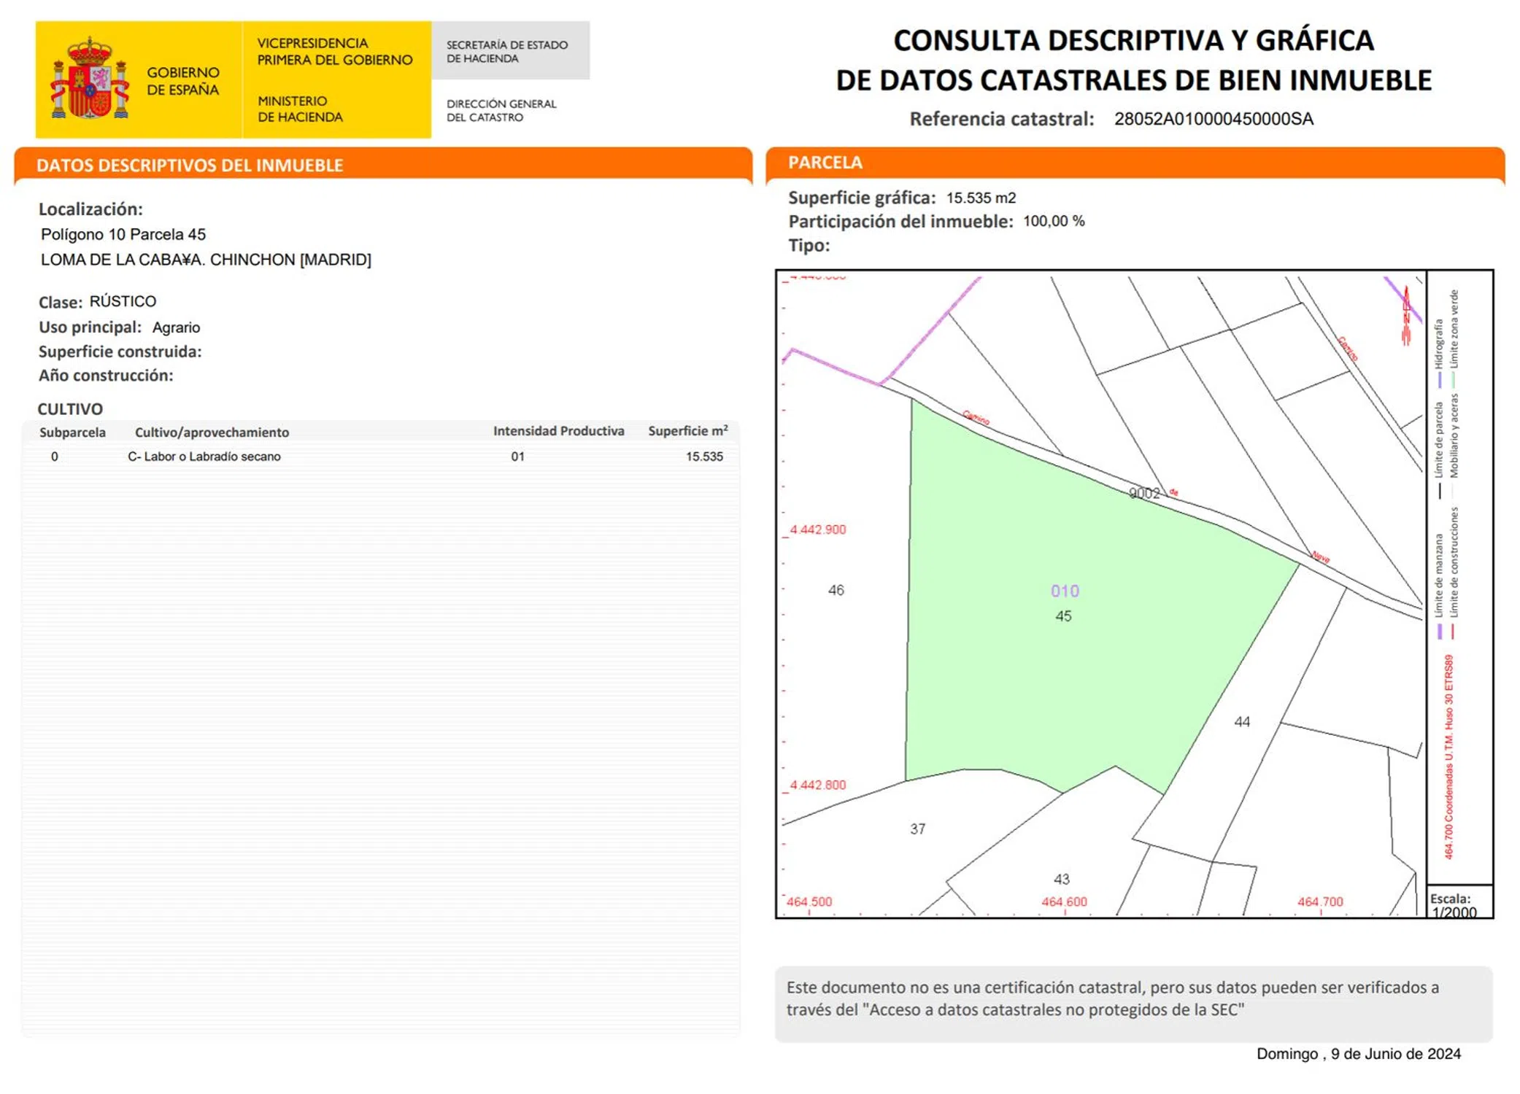Click parcel label '37' on map
The height and width of the screenshot is (1094, 1520).
click(918, 829)
